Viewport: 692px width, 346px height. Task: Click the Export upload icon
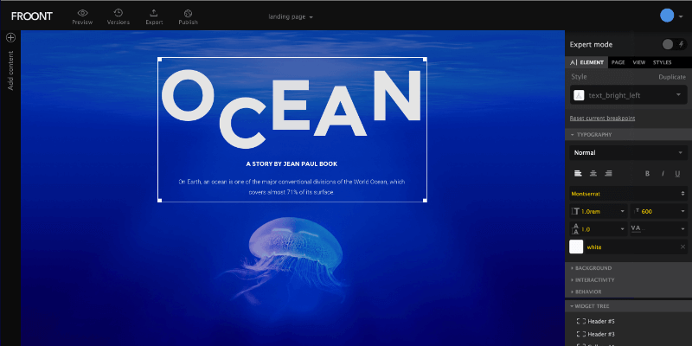coord(154,13)
